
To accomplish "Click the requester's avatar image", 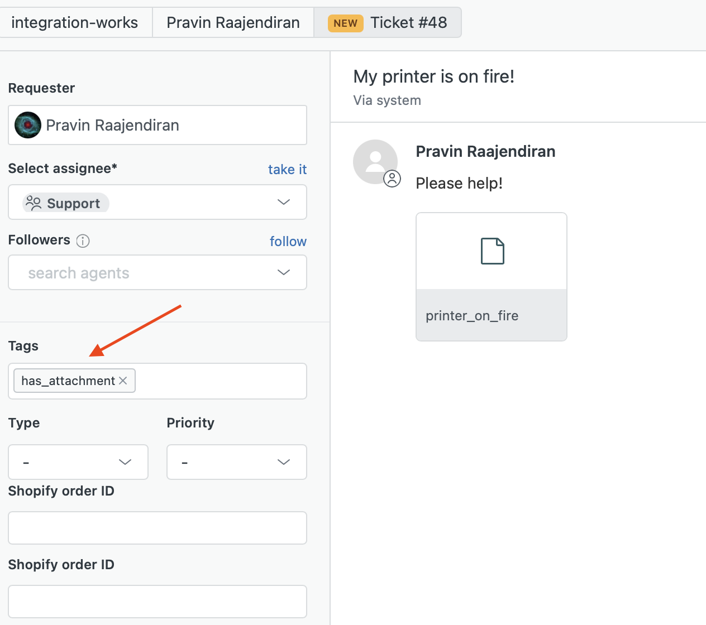I will pyautogui.click(x=28, y=125).
